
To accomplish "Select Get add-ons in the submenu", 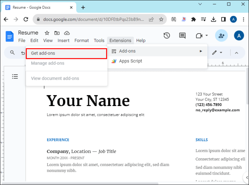I will pos(66,53).
